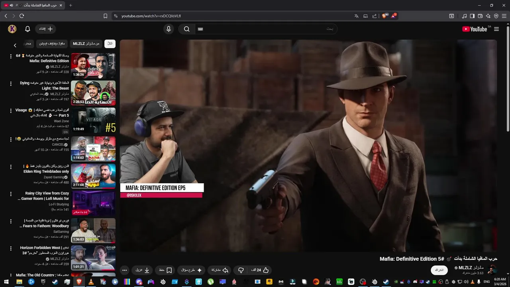Dislike the video
The height and width of the screenshot is (287, 510).
[x=241, y=270]
